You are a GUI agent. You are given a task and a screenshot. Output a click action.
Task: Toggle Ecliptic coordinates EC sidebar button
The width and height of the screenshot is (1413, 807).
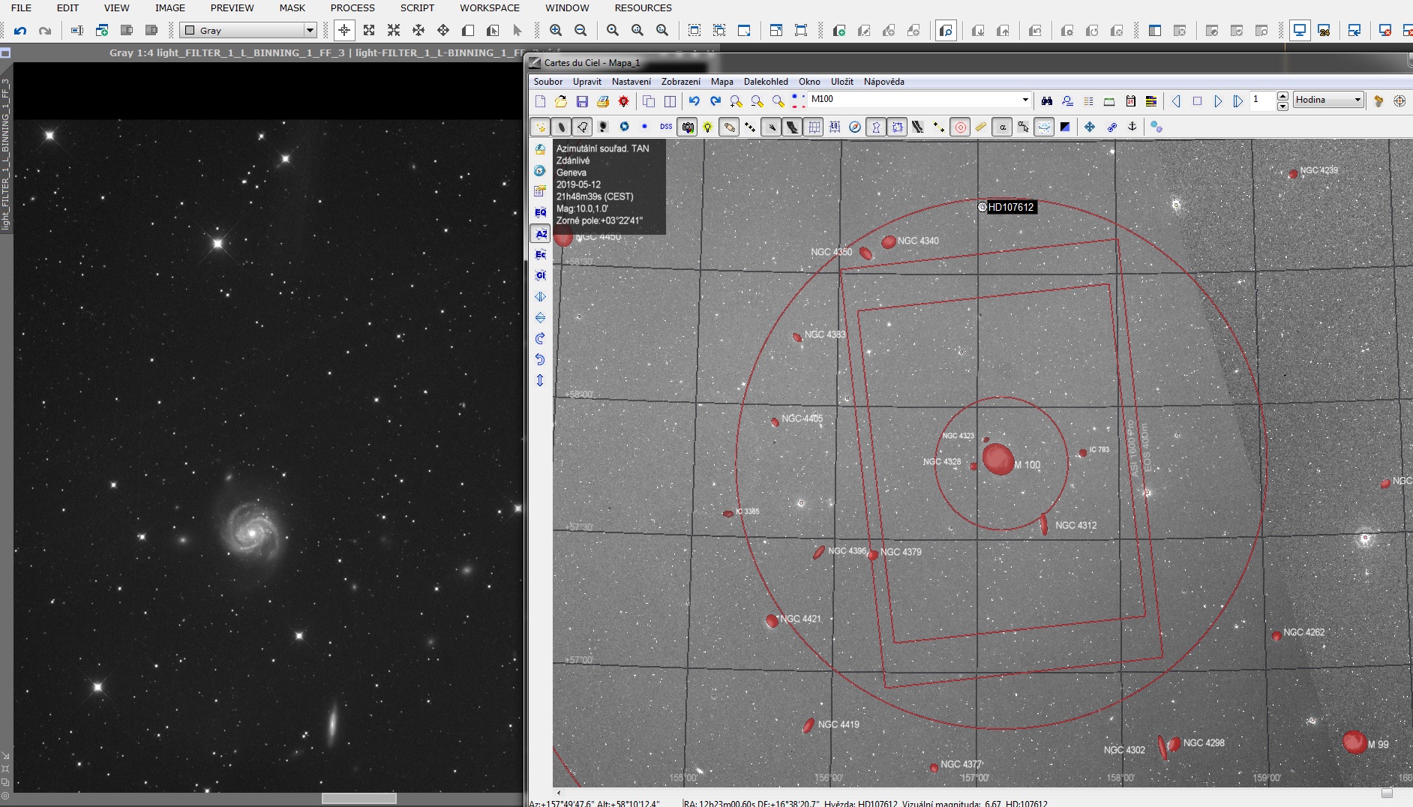pos(540,255)
